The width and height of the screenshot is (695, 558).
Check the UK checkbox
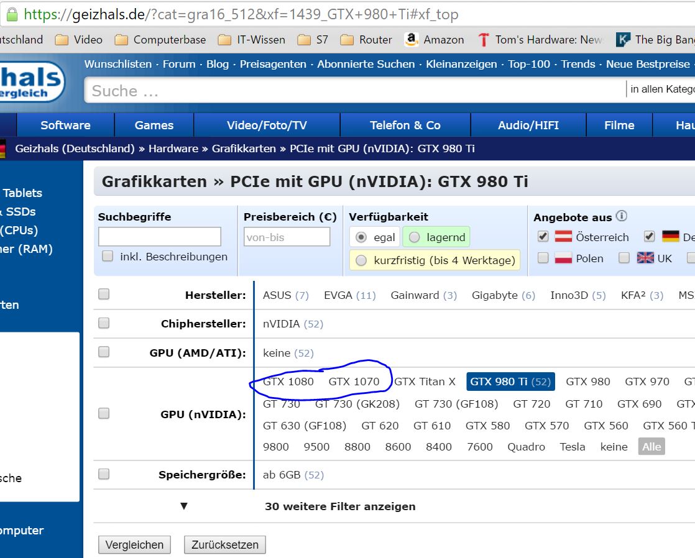(x=624, y=257)
